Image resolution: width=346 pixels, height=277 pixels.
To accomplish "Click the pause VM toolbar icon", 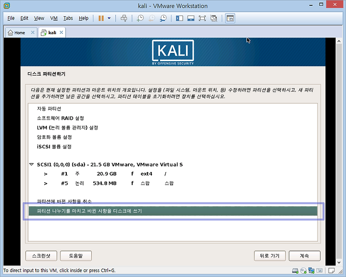I will [101, 18].
